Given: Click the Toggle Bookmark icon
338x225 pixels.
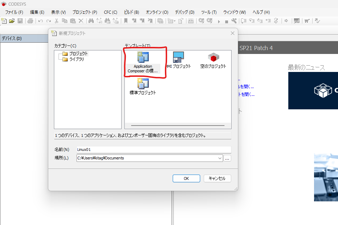Looking at the screenshot, I should [x=126, y=21].
